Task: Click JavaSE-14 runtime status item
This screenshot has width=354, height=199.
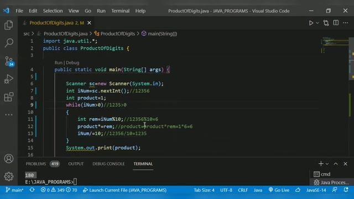Action: [x=316, y=190]
